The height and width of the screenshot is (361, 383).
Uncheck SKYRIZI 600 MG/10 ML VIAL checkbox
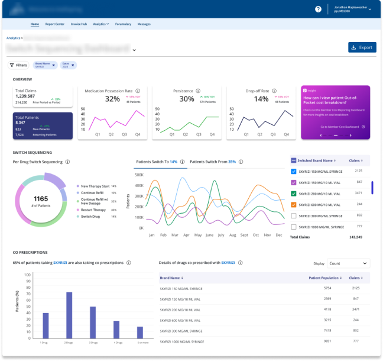pyautogui.click(x=294, y=205)
